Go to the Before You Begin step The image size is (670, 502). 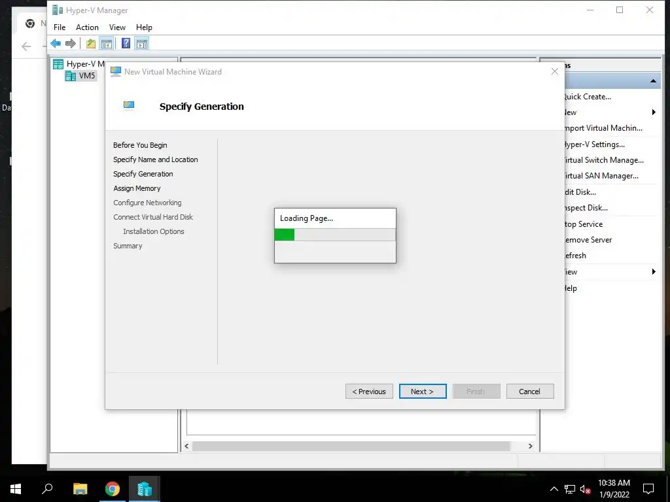tap(140, 145)
